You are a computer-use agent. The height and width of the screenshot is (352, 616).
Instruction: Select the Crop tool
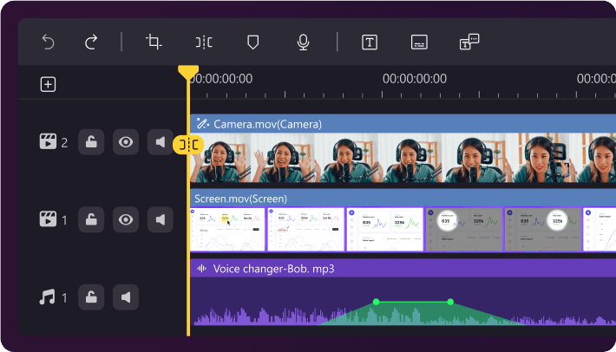[x=154, y=42]
